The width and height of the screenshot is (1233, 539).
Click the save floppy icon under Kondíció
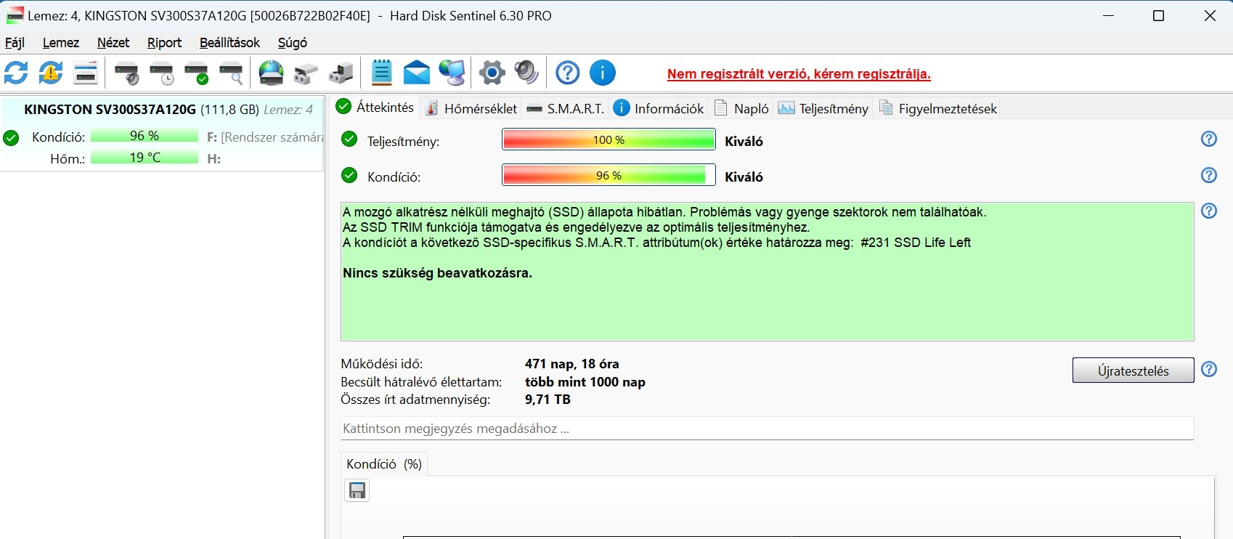pos(357,491)
